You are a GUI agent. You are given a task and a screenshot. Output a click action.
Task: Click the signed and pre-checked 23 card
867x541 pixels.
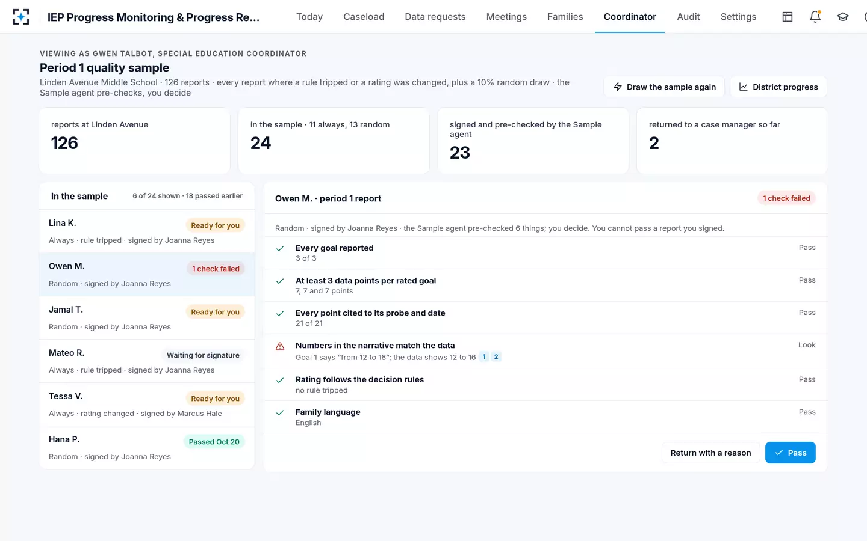point(533,141)
